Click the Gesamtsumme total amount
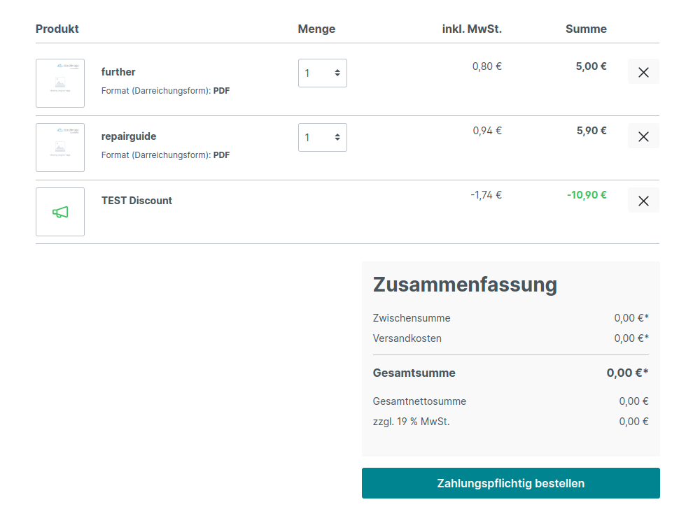The width and height of the screenshot is (679, 509). (626, 373)
